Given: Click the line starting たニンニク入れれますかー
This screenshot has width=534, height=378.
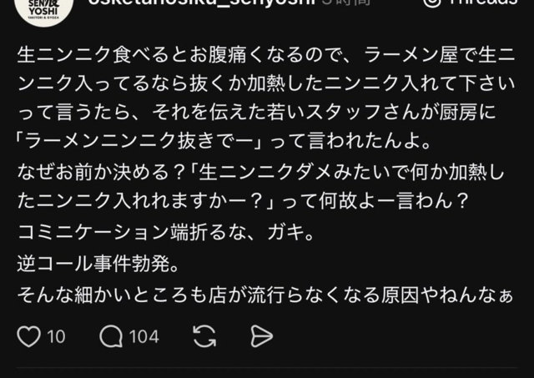Looking at the screenshot, I should (243, 201).
